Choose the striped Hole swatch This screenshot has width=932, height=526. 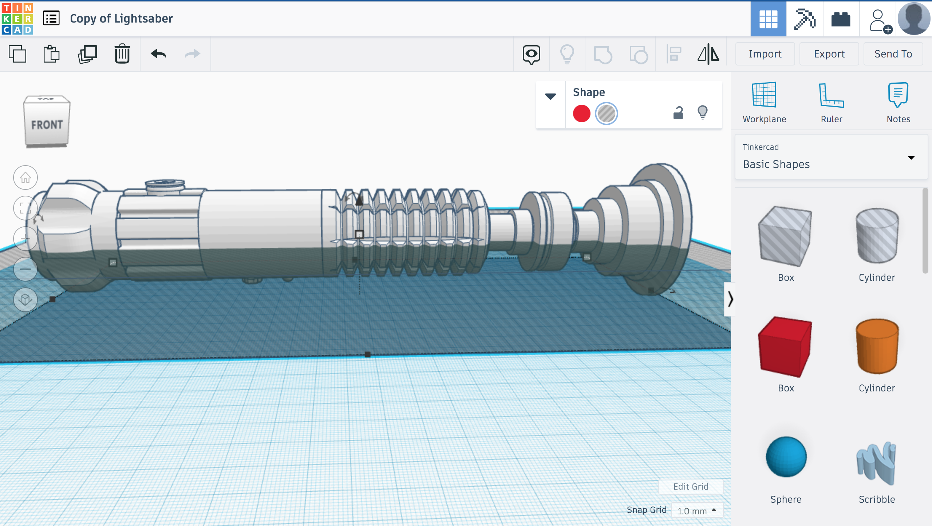tap(606, 113)
